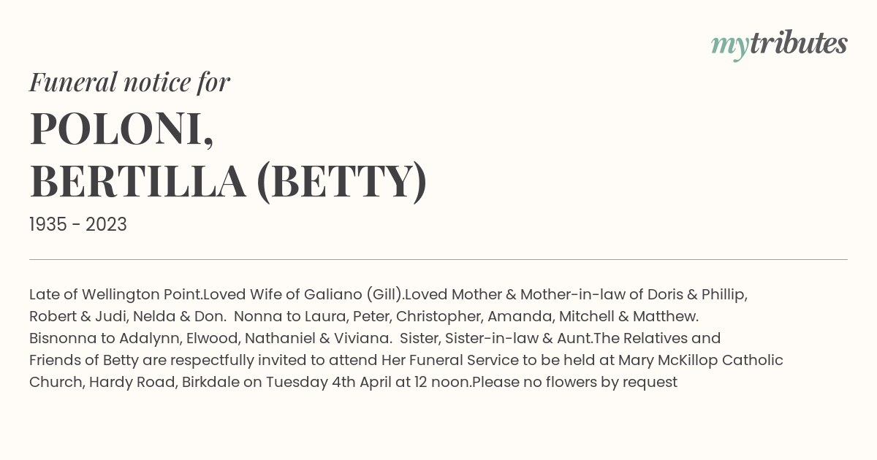
Task: Select the 'Funeral notice for' heading
Action: pos(129,83)
